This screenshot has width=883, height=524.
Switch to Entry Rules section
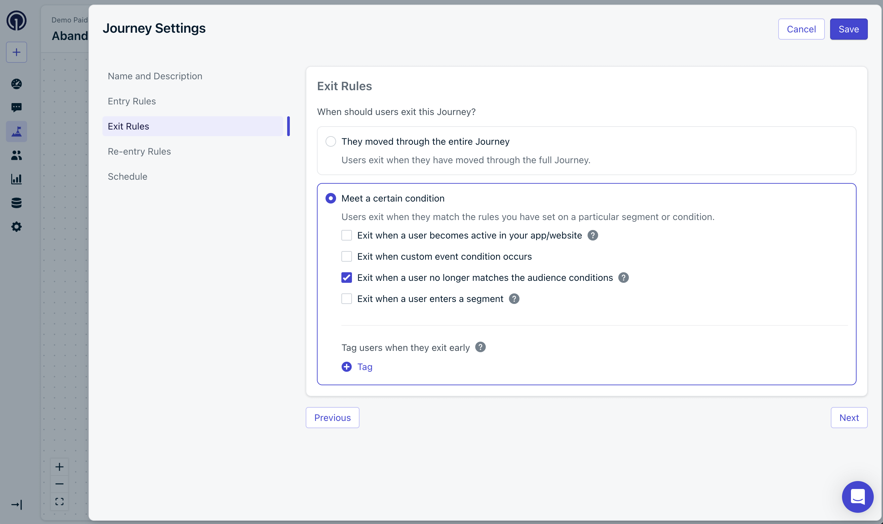click(132, 101)
